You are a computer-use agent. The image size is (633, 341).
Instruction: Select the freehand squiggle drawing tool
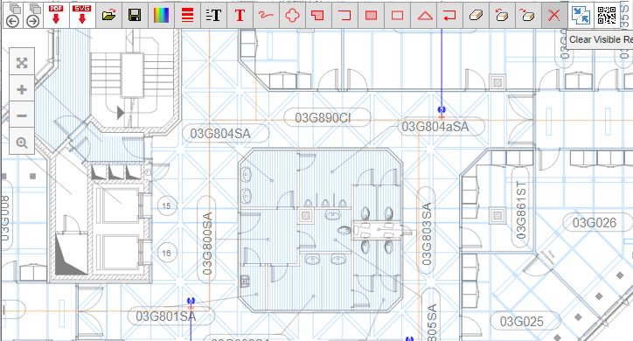(266, 15)
